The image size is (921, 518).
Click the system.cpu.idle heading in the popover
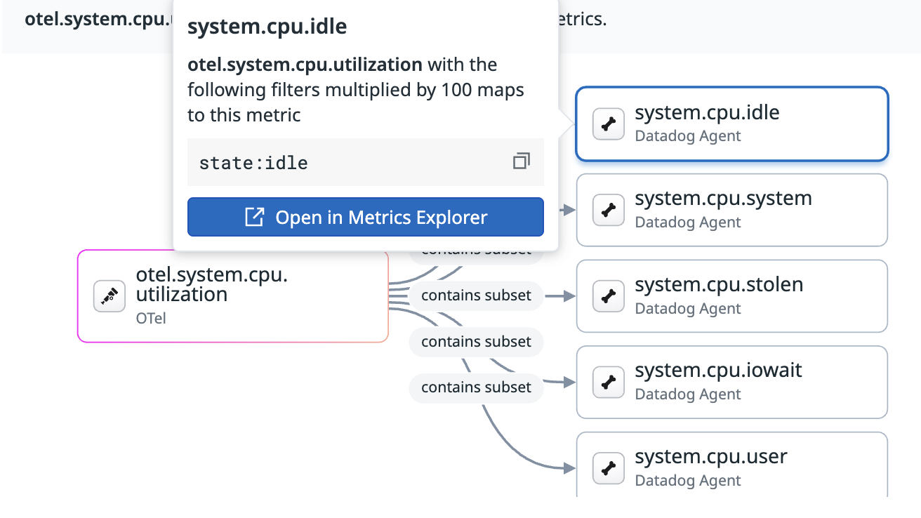point(267,27)
